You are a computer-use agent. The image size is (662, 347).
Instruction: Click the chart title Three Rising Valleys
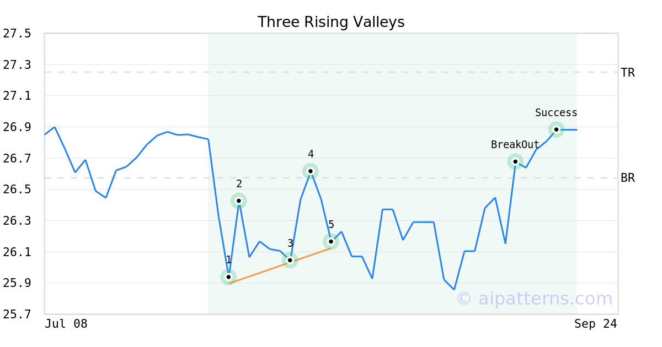(x=331, y=22)
